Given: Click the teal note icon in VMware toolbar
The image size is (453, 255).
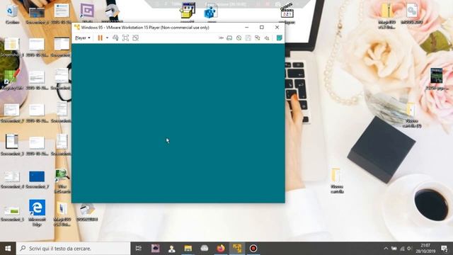Looking at the screenshot, I should click(280, 38).
